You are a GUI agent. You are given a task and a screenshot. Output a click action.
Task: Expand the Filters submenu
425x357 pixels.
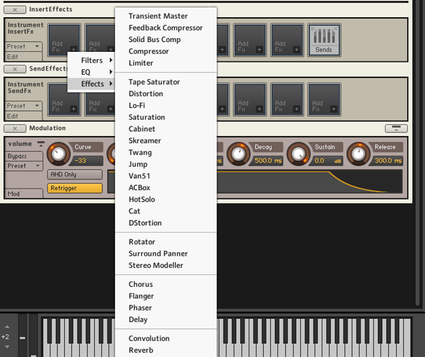click(91, 60)
